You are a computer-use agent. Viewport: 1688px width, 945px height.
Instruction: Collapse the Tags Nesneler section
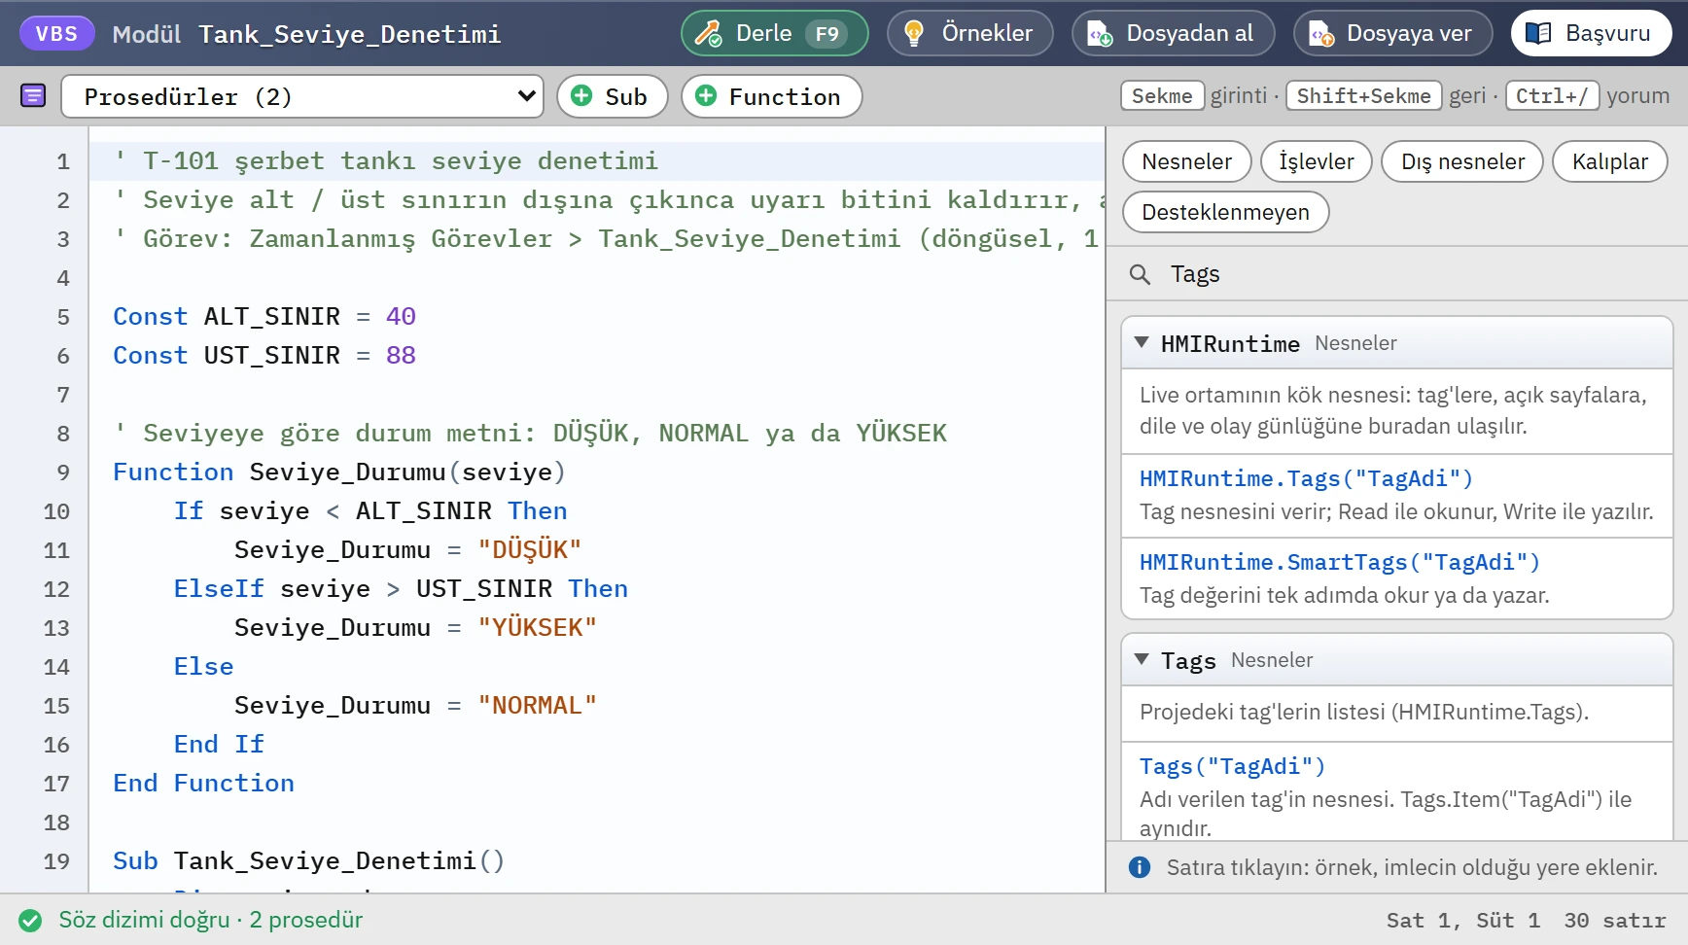pyautogui.click(x=1397, y=660)
